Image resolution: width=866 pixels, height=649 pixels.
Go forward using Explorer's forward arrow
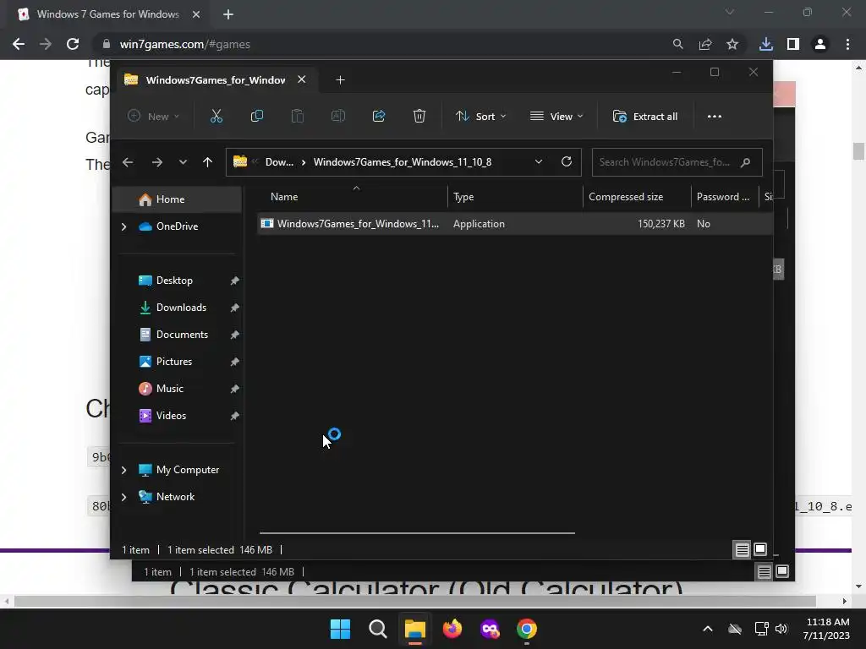(x=156, y=162)
